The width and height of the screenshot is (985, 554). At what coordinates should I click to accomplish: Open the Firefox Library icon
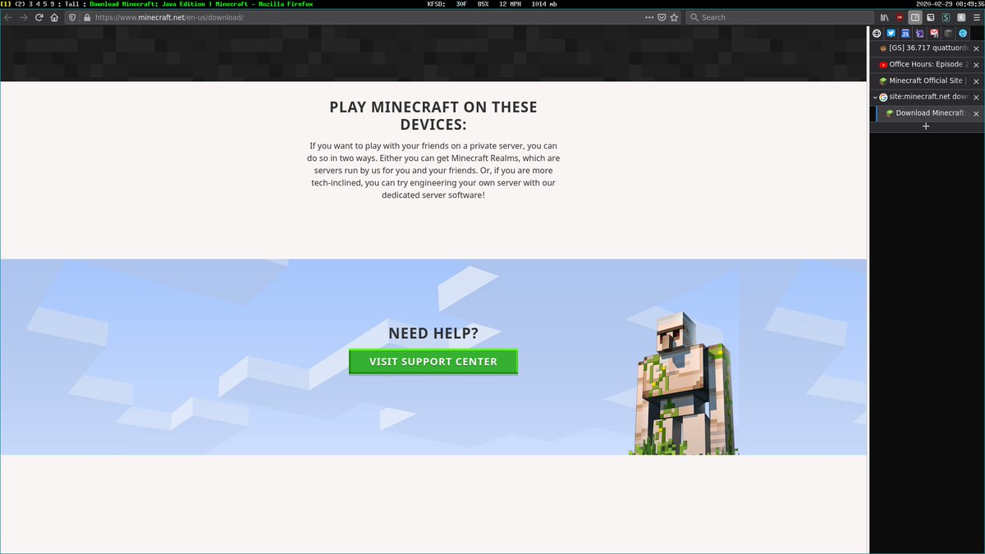pos(884,17)
